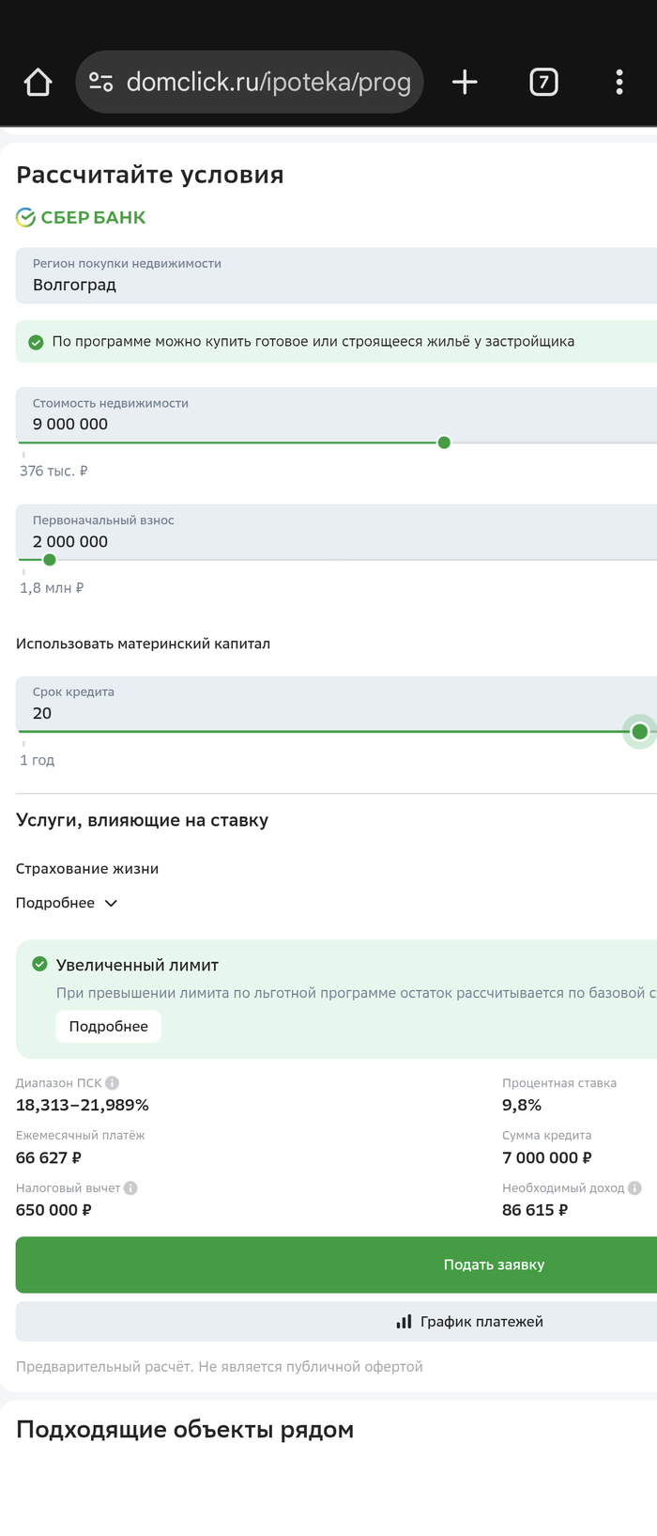657x1536 pixels.
Task: Open a new tab with plus icon
Action: pyautogui.click(x=465, y=83)
